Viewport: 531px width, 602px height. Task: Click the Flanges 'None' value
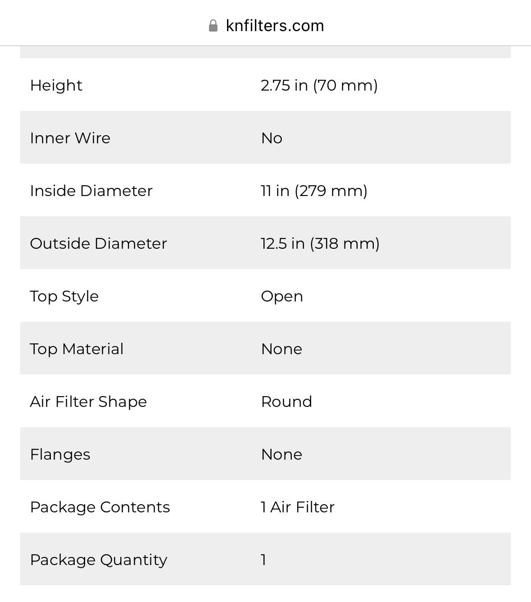pos(282,454)
